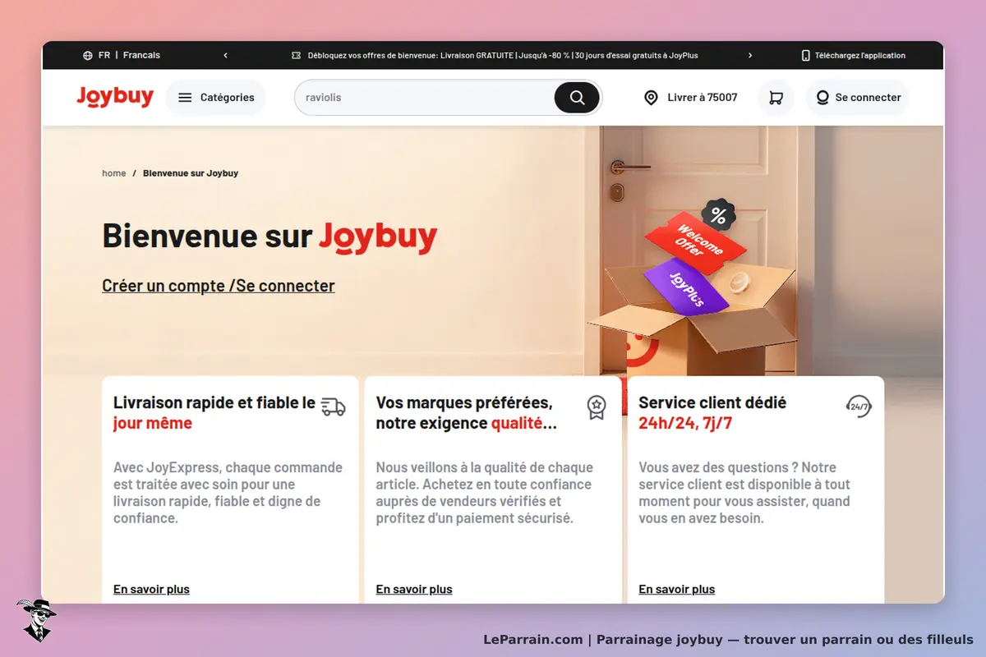Viewport: 986px width, 657px height.
Task: Click the quality badge ribbon icon
Action: pos(597,407)
